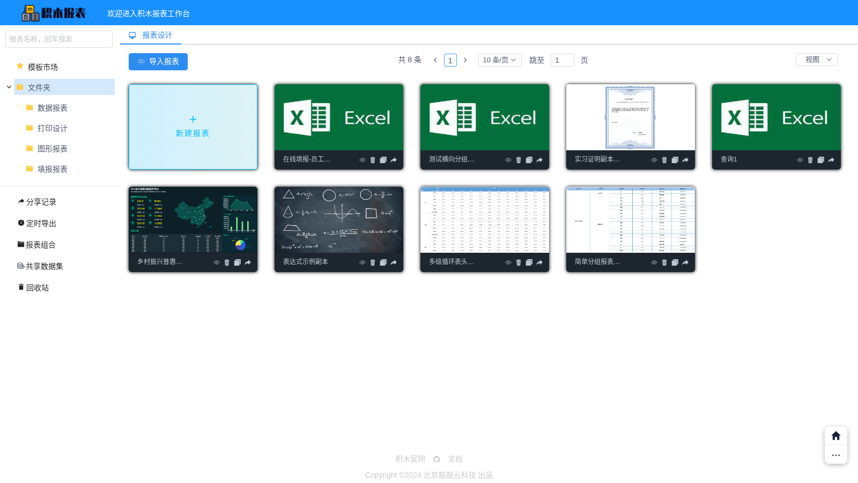This screenshot has height=483, width=858.
Task: Open the home icon floating button
Action: (x=836, y=436)
